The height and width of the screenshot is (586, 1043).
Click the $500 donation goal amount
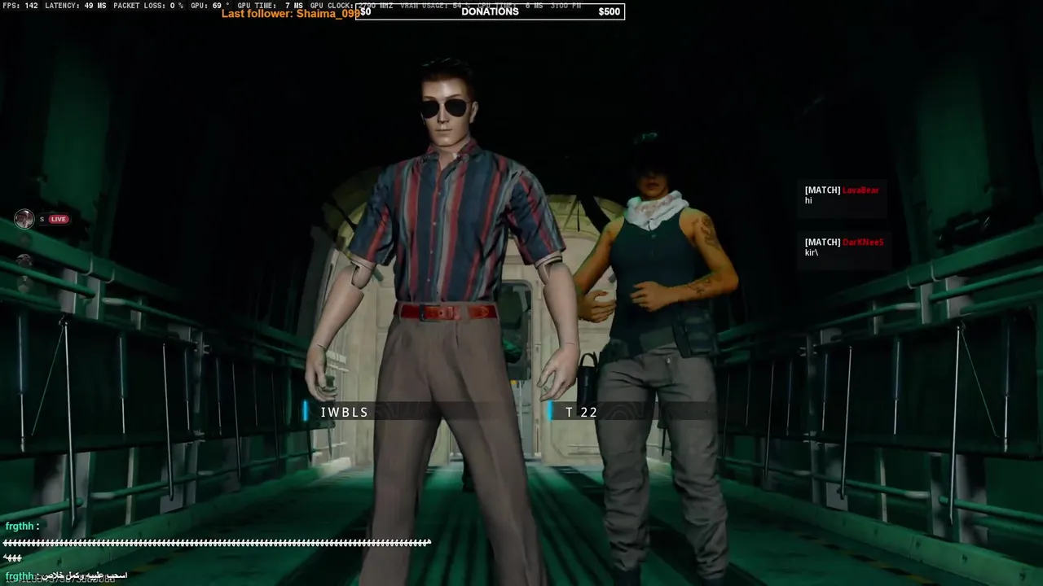click(610, 11)
